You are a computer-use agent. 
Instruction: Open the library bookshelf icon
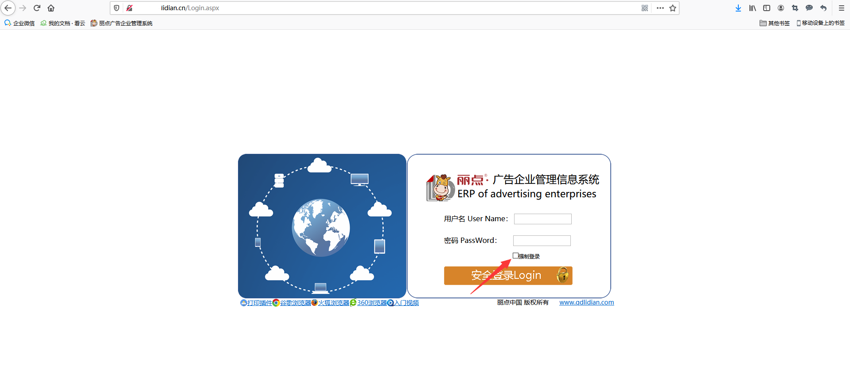click(x=753, y=8)
